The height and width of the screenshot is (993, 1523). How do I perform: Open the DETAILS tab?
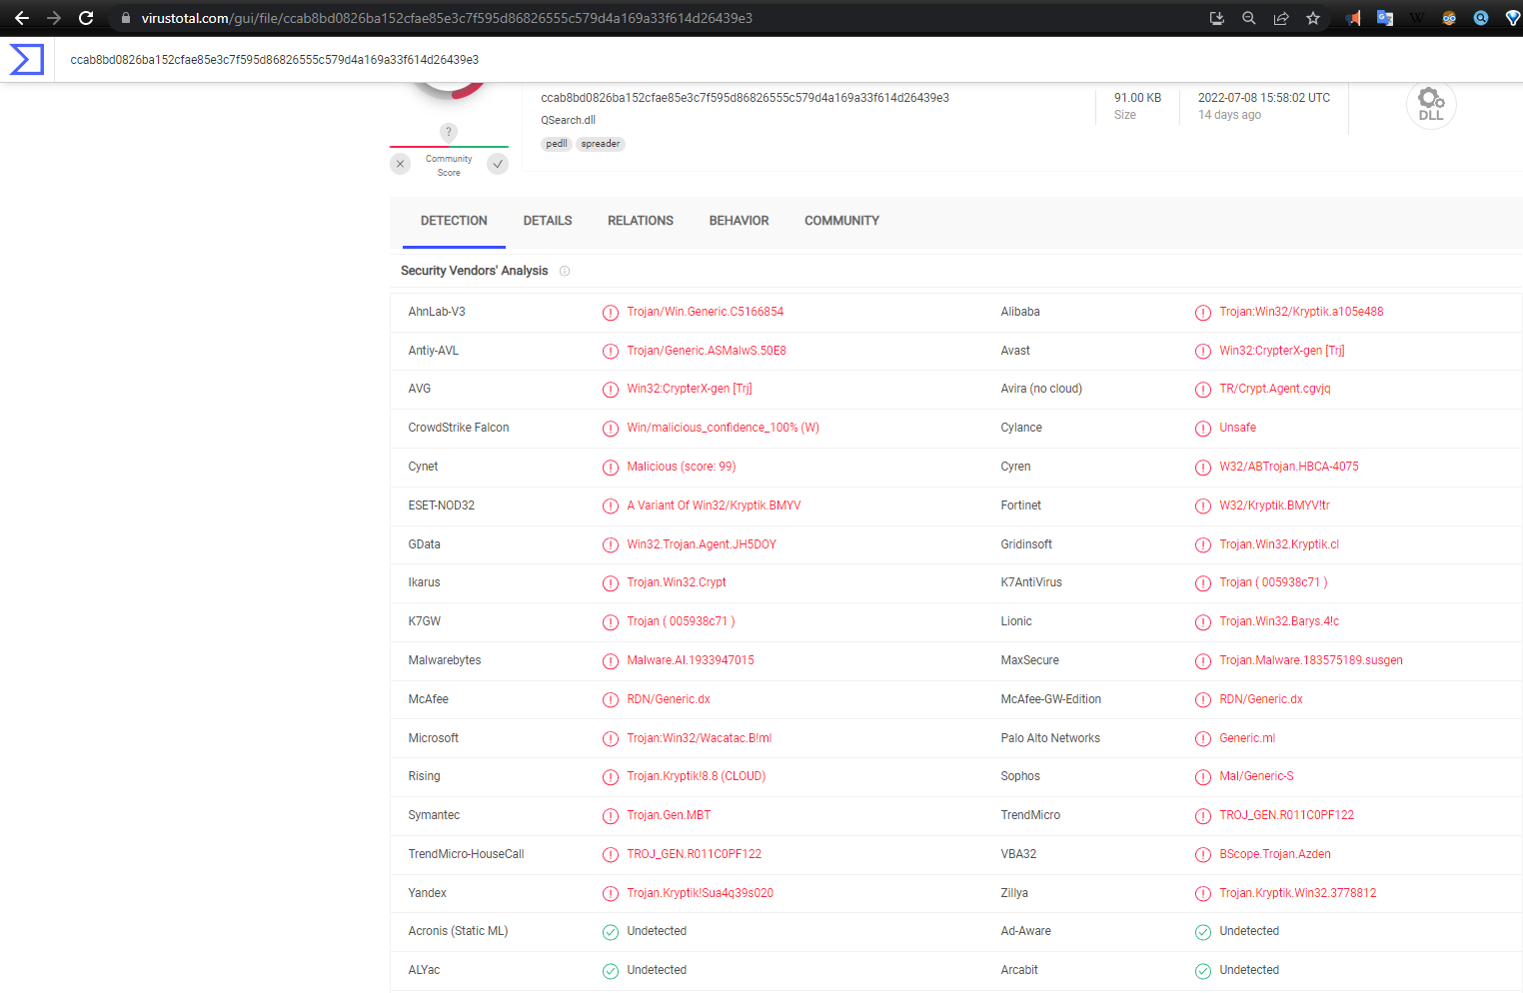548,221
